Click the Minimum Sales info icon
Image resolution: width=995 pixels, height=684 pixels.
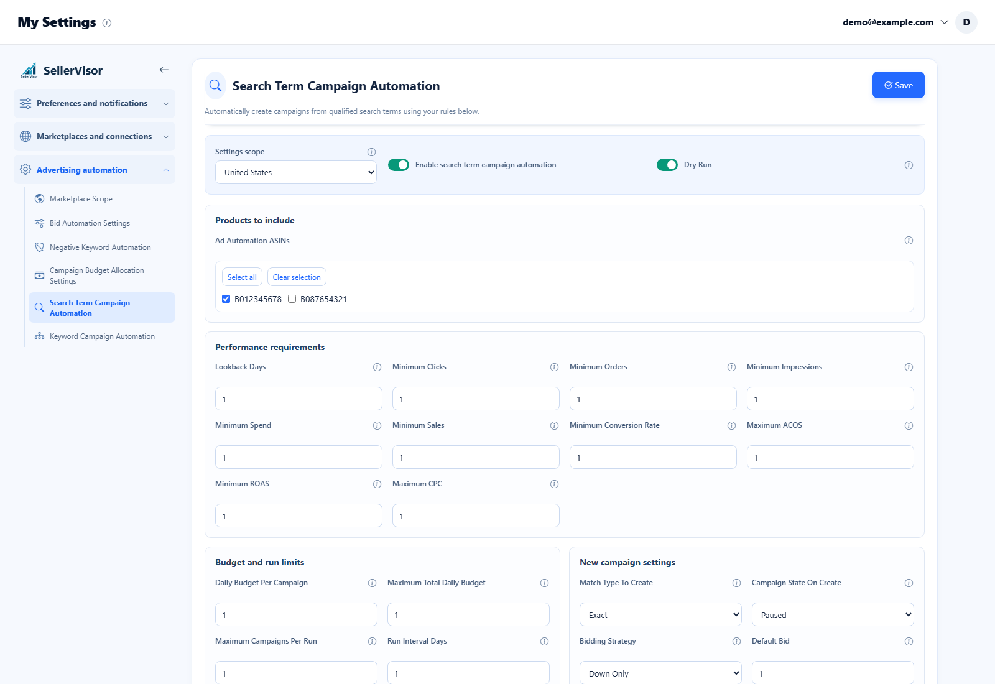(554, 425)
